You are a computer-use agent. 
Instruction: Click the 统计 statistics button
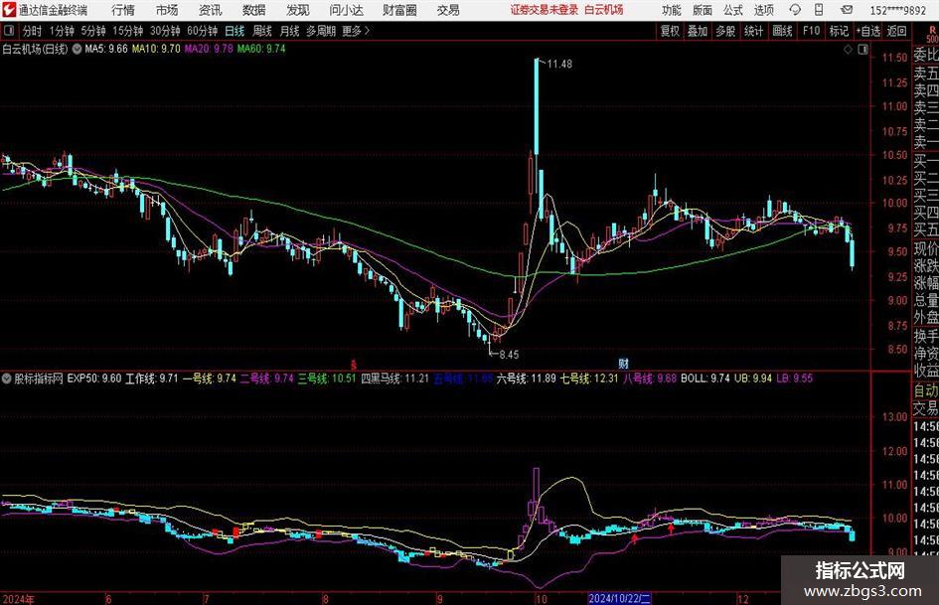[x=753, y=31]
